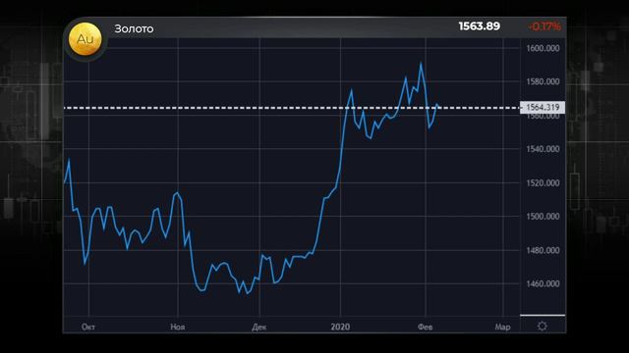Click the Окт date axis label

pyautogui.click(x=88, y=327)
